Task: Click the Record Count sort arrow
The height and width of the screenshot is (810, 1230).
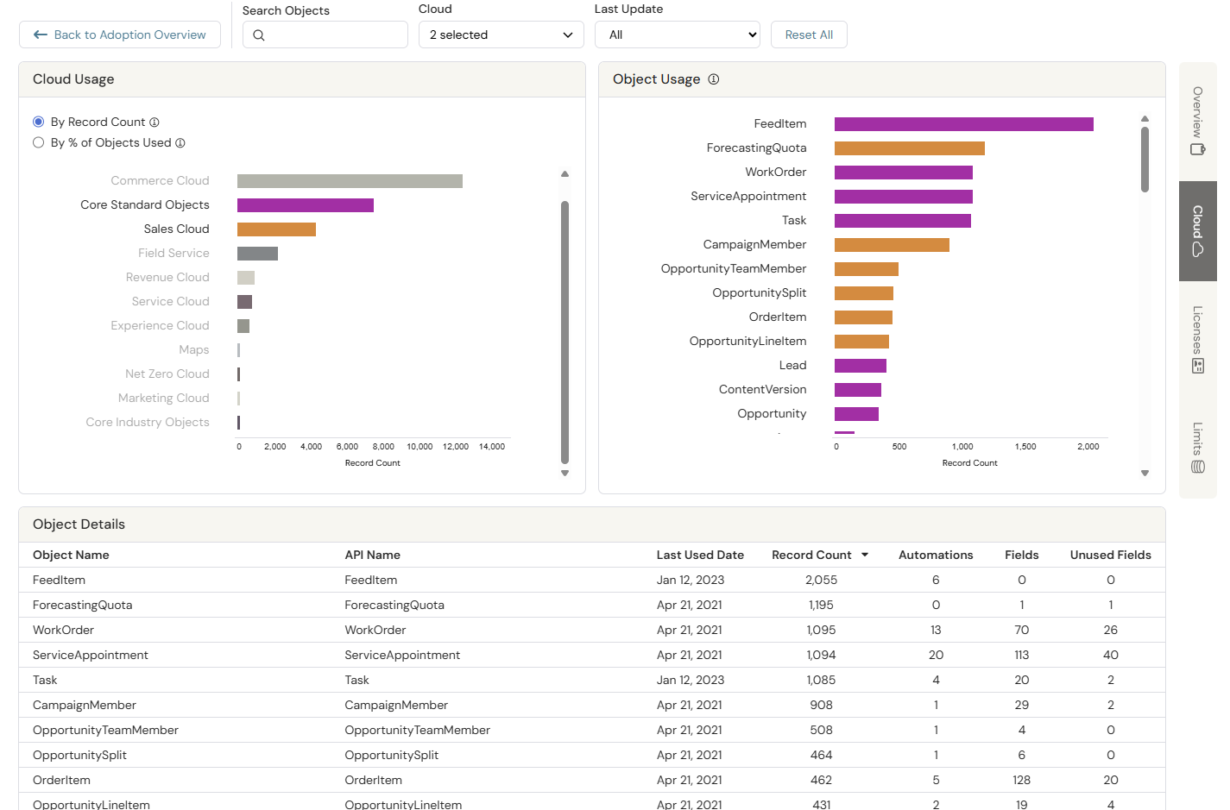Action: [x=865, y=556]
